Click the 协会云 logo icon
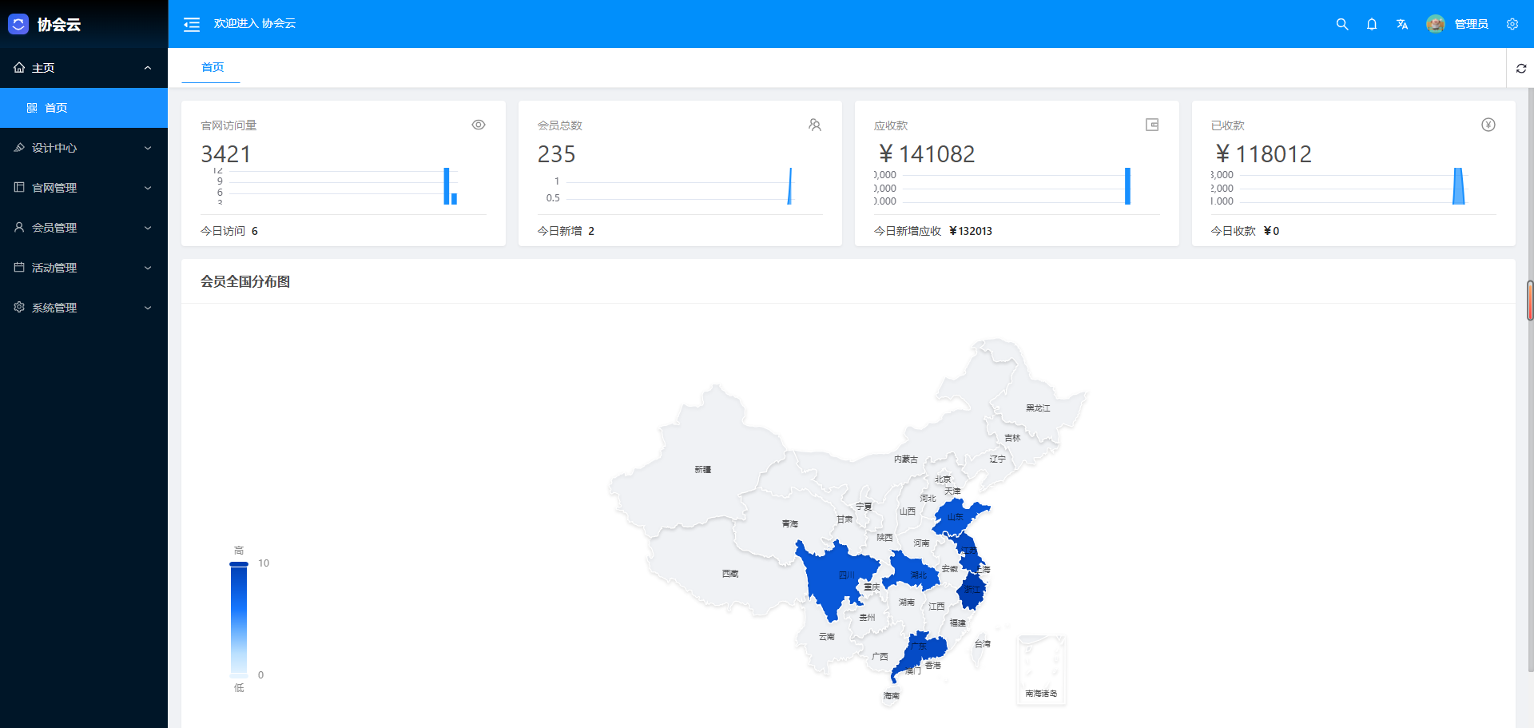The width and height of the screenshot is (1534, 728). coord(18,24)
